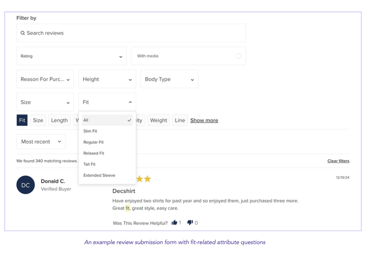Select the Fit topic tag

click(x=22, y=120)
